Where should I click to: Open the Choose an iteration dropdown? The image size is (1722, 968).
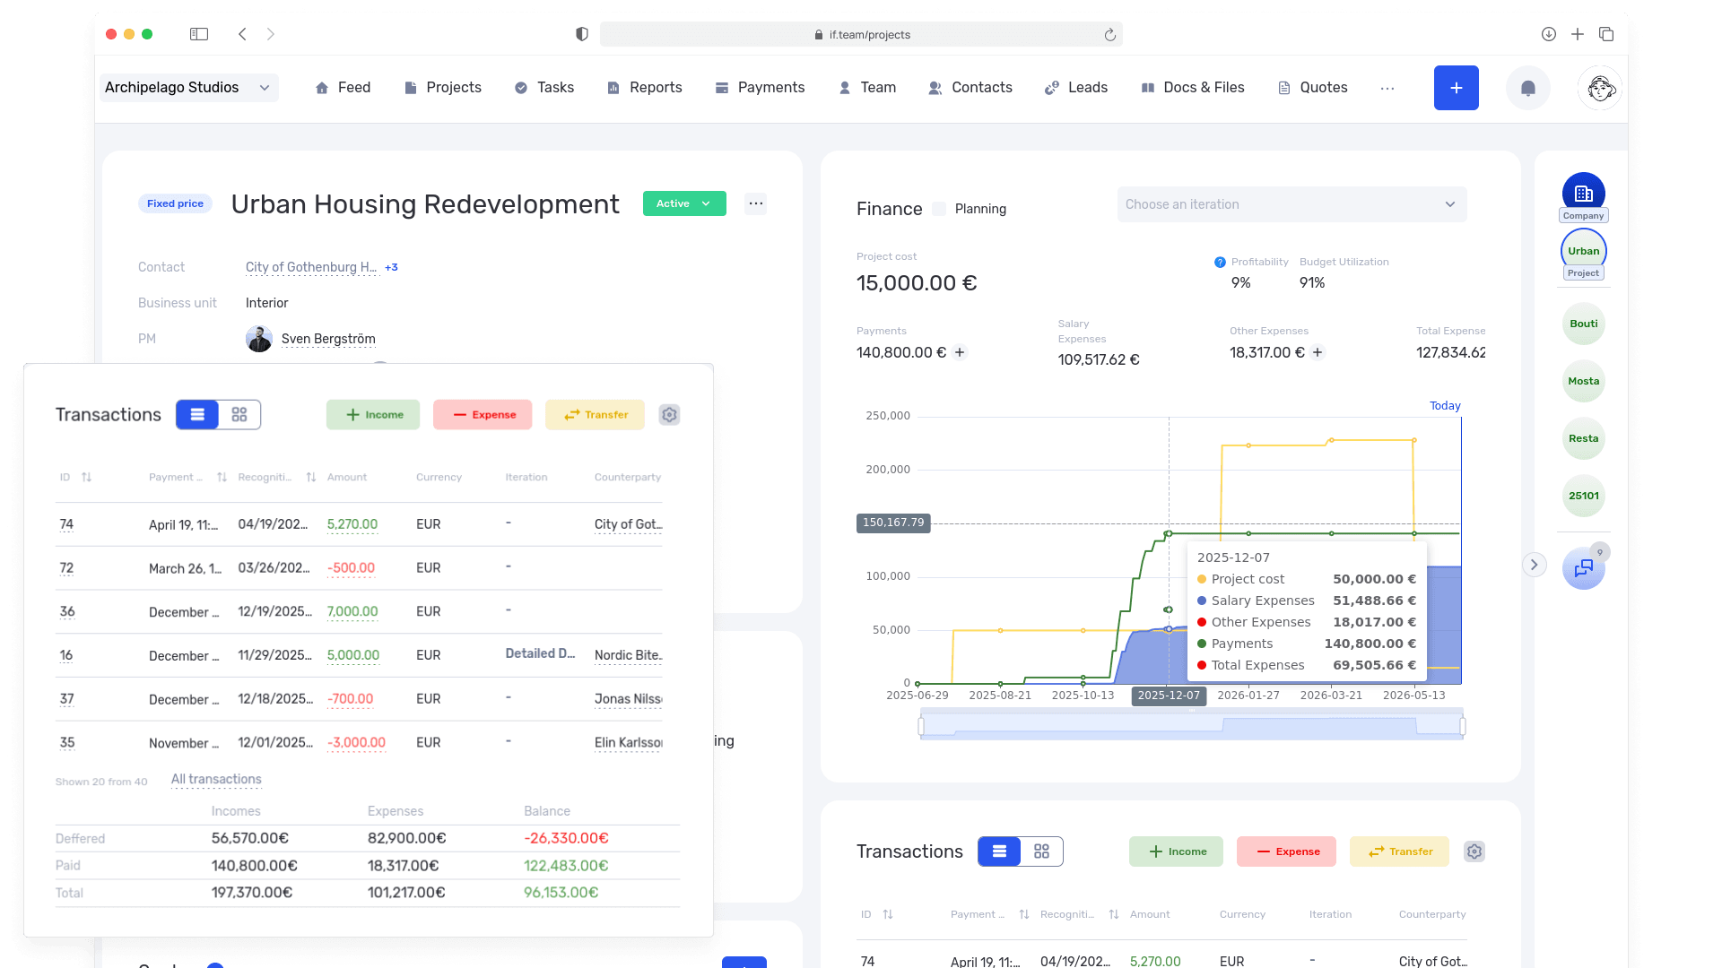tap(1291, 204)
